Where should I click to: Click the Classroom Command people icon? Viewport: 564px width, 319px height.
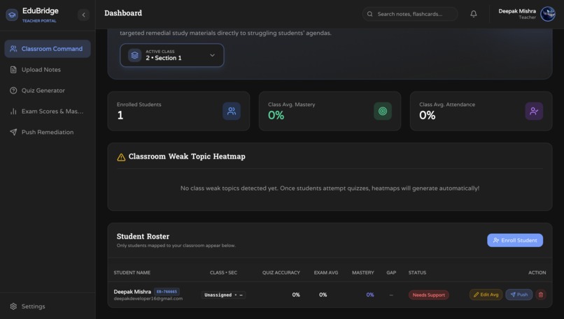coord(13,49)
